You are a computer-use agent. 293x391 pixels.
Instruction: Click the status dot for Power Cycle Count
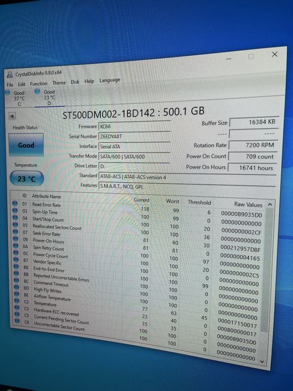16,252
